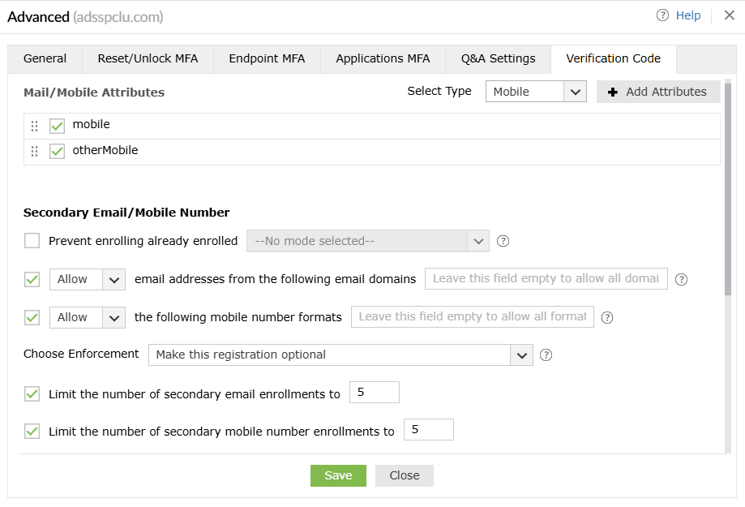This screenshot has height=507, width=745.
Task: Click the help icon beside email domains field
Action: coord(681,279)
